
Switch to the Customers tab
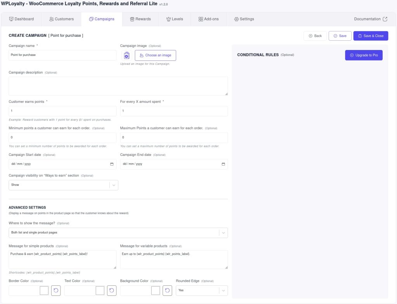(62, 19)
